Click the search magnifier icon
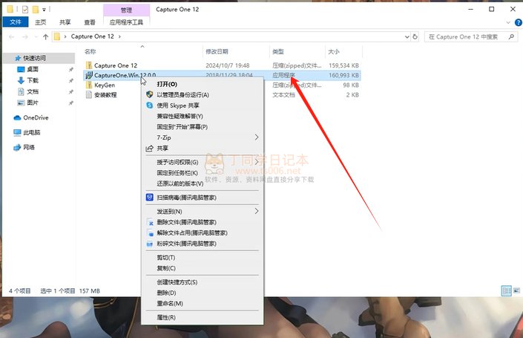The width and height of the screenshot is (523, 338). (x=511, y=36)
